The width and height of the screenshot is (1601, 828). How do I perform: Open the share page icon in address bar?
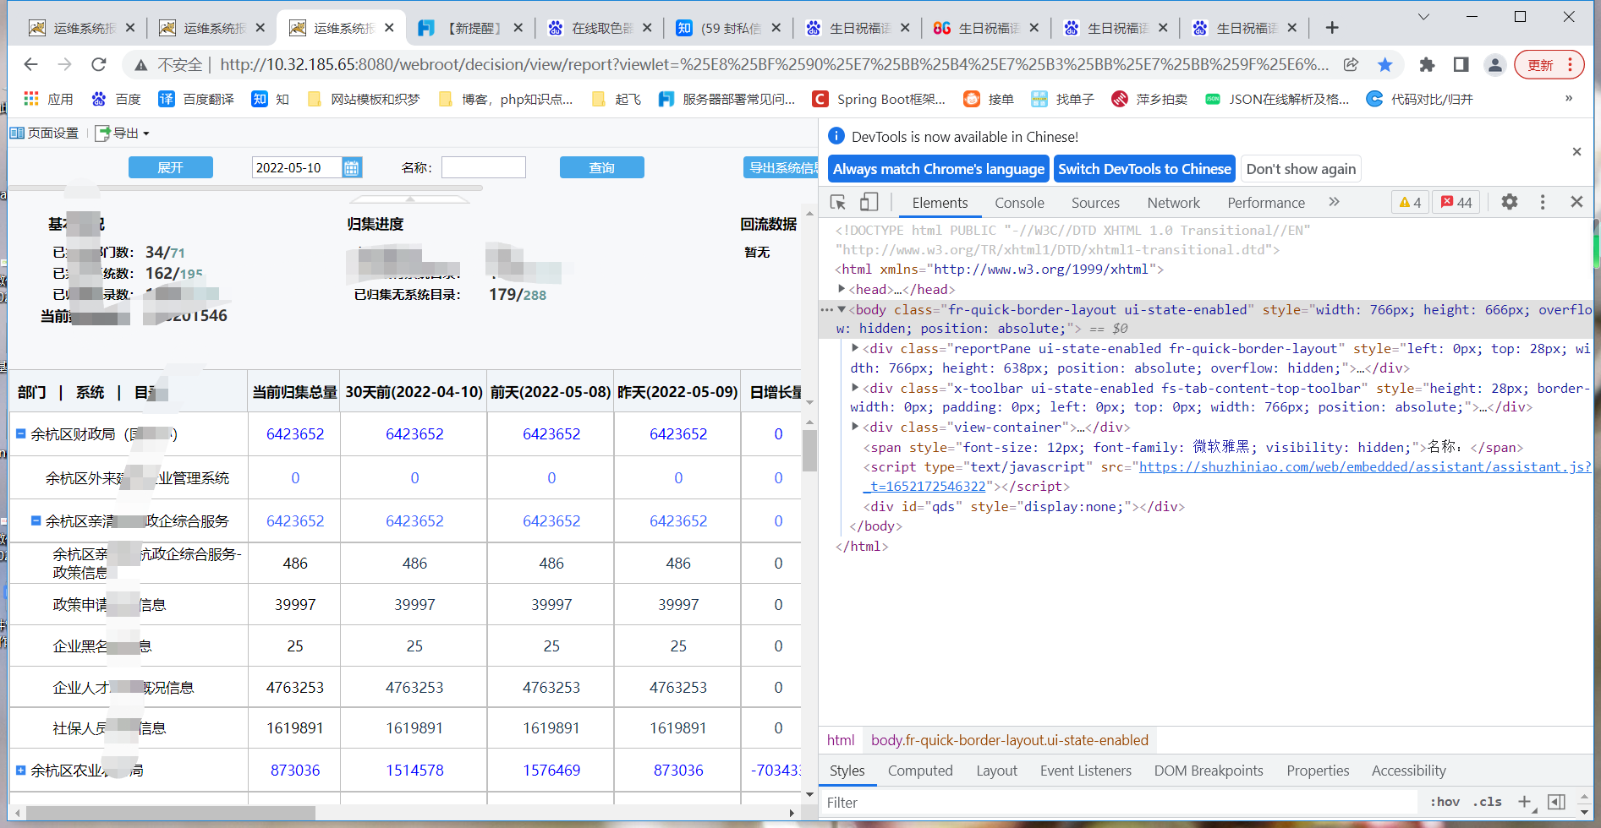(1352, 64)
